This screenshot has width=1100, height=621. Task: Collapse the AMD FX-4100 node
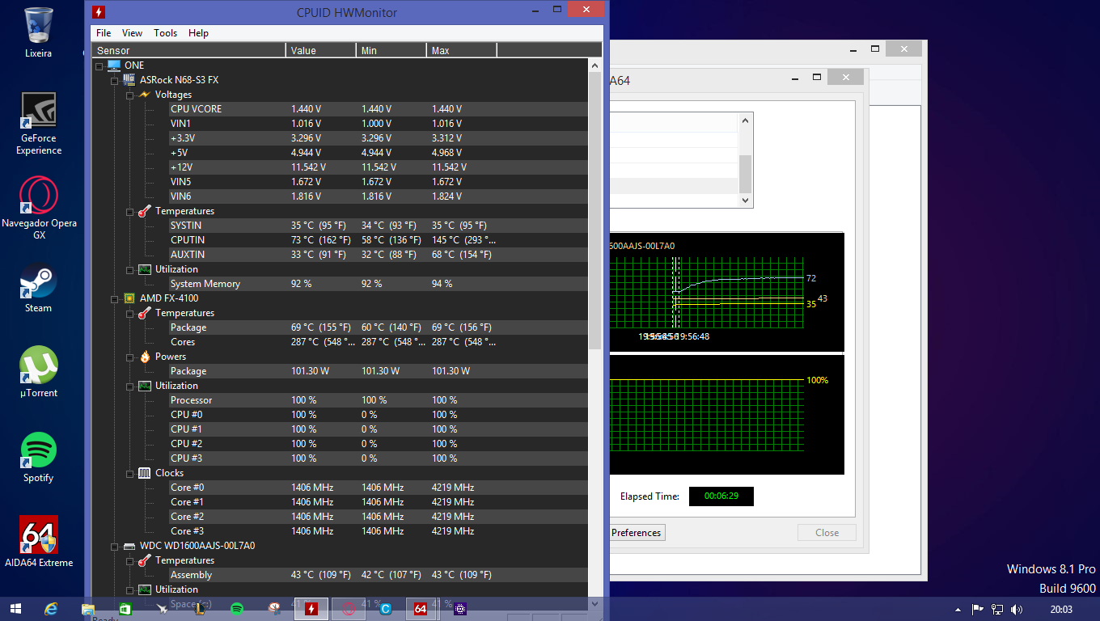click(x=114, y=298)
